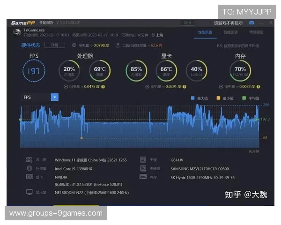
Task: Switch to the 性能图表 tab
Action: click(x=230, y=32)
